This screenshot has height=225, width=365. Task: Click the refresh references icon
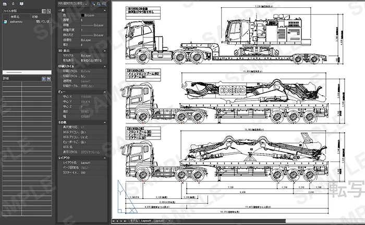tap(13, 4)
